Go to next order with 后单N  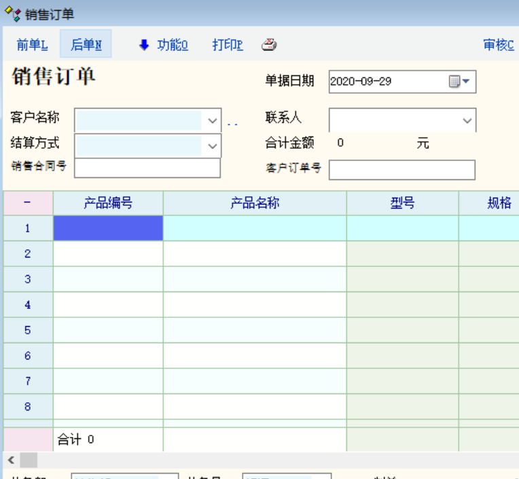(86, 46)
